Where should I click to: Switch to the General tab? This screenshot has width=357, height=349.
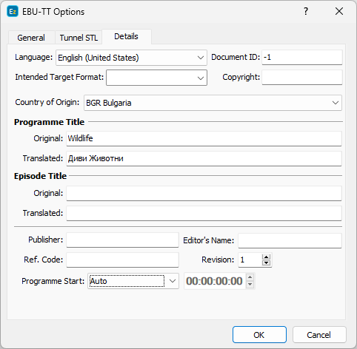31,38
